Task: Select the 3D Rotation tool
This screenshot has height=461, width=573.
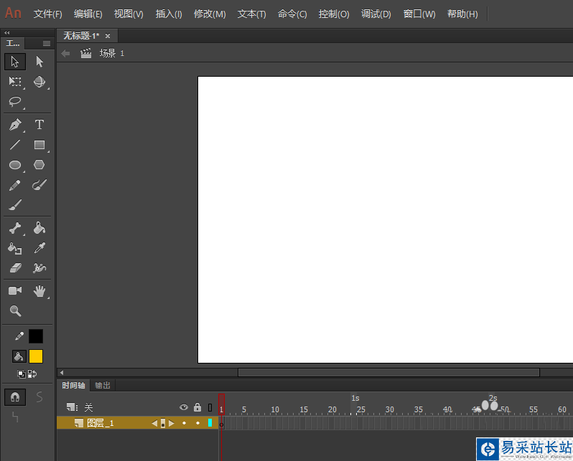Action: click(x=39, y=82)
